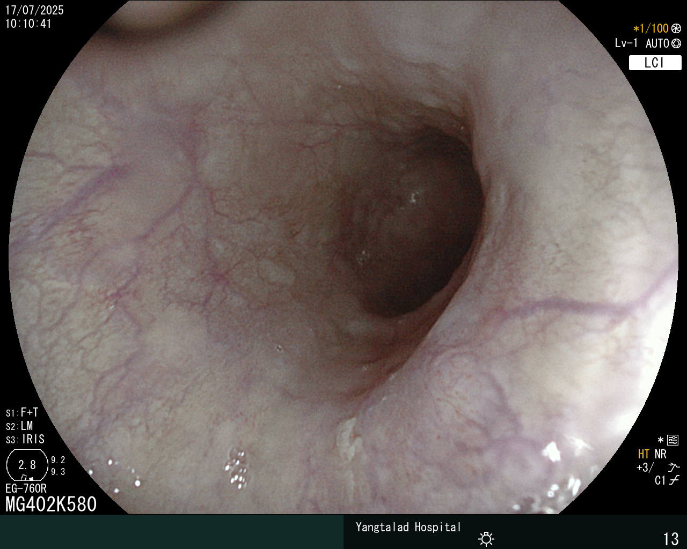Screen dimensions: 687x549
Task: Click the NR noise reduction text
Action: point(661,454)
